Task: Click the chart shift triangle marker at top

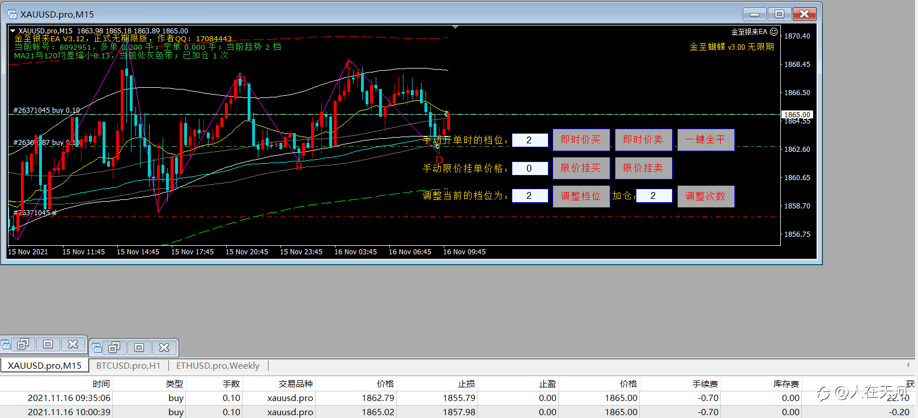Action: point(455,27)
